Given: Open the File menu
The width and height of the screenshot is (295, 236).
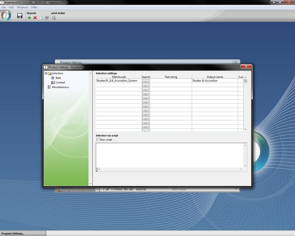Looking at the screenshot, I should point(4,7).
